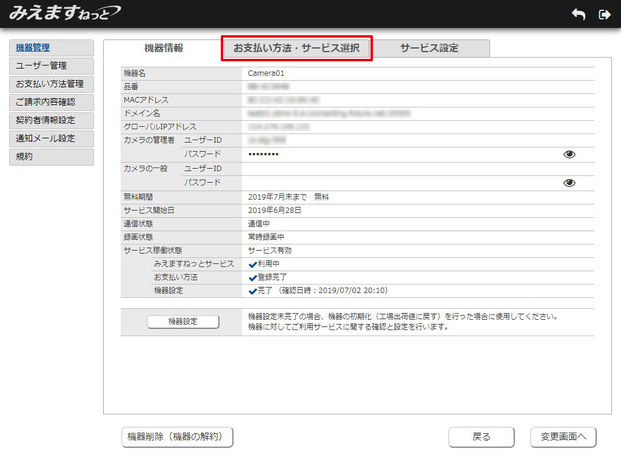
Task: Show the camera administrator password
Action: tap(569, 154)
